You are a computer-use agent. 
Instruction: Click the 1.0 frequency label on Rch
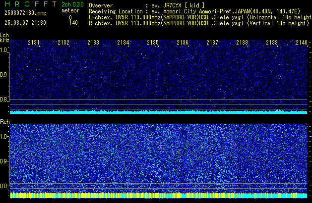pos(4,137)
